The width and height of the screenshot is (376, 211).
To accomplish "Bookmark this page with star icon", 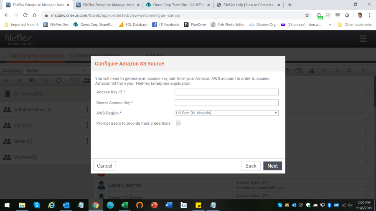I will tap(307, 15).
